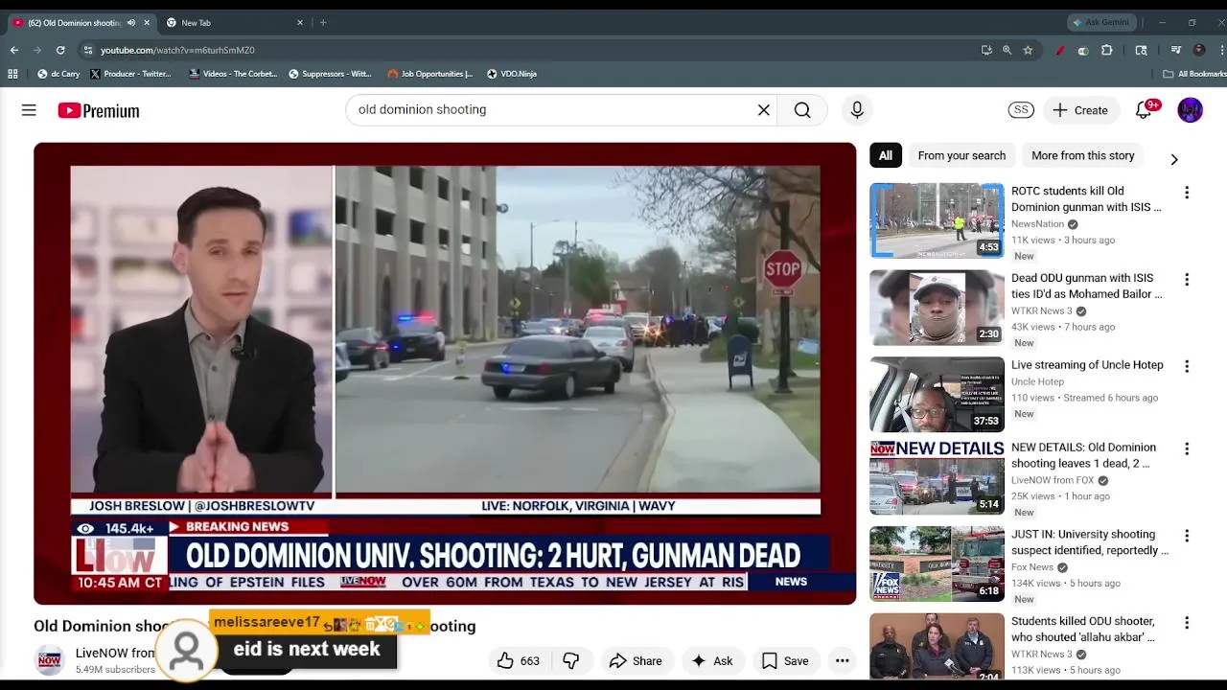Open the YouTube guide hamburger menu

(29, 110)
